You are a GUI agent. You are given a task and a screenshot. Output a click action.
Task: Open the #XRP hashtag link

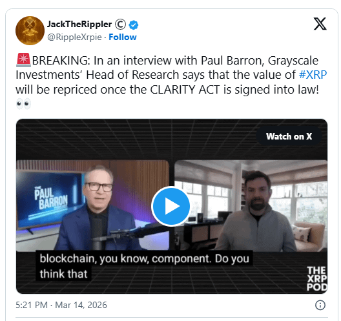click(x=313, y=75)
